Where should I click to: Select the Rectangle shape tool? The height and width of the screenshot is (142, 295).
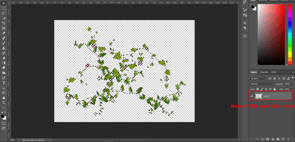3,93
